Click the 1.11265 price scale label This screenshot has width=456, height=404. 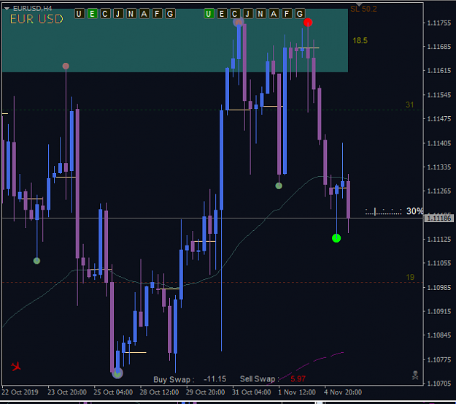click(x=439, y=191)
